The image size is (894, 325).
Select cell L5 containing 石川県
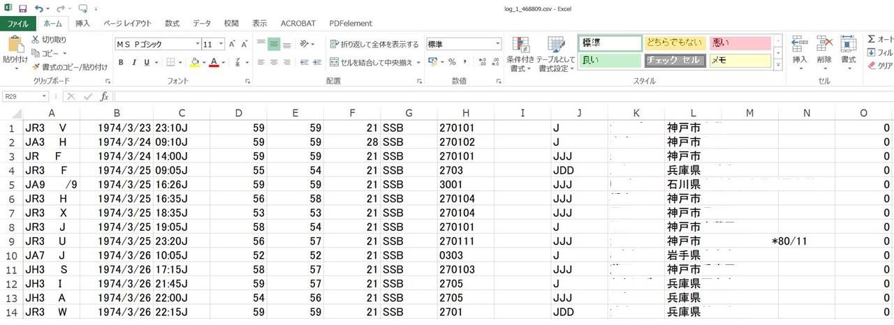coord(692,186)
